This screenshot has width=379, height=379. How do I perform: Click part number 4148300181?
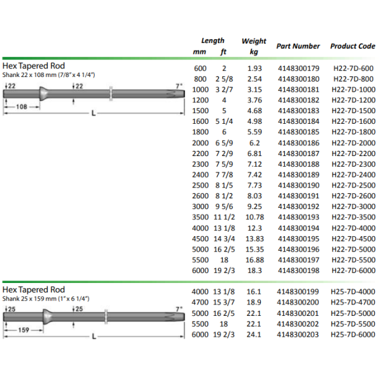(x=299, y=90)
